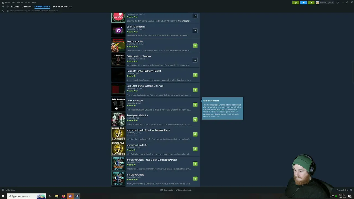Open Performance Fix mod title link

[x=135, y=41]
